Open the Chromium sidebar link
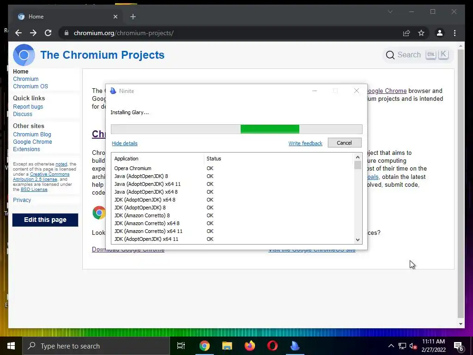 pyautogui.click(x=26, y=79)
